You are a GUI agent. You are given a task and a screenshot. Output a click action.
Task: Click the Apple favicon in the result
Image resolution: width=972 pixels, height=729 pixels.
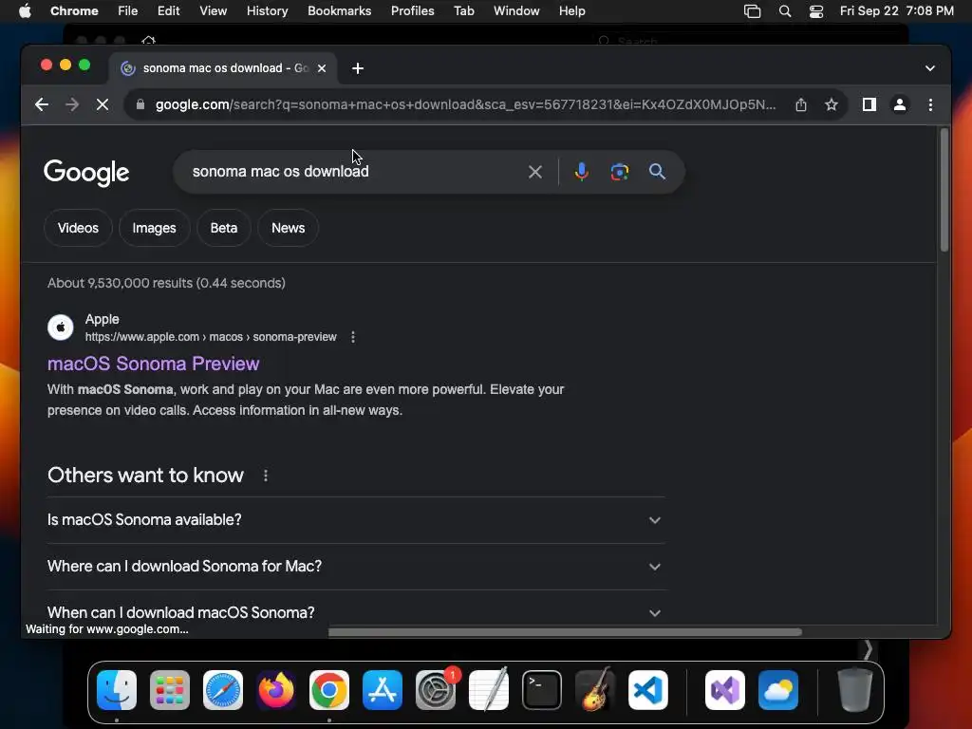pyautogui.click(x=61, y=327)
